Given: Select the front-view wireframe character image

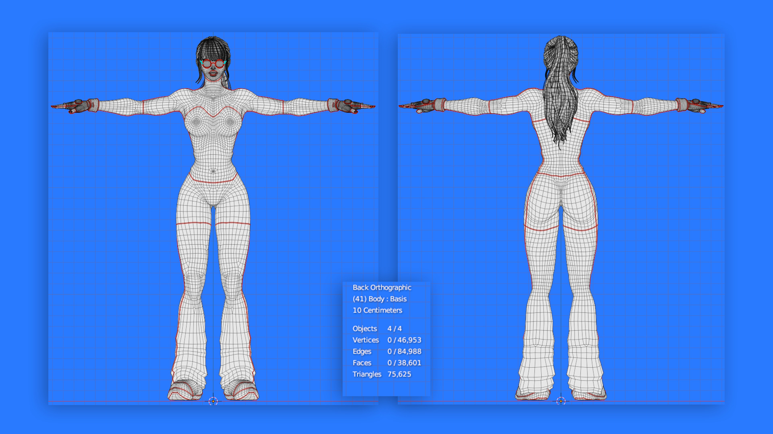Looking at the screenshot, I should tap(213, 218).
